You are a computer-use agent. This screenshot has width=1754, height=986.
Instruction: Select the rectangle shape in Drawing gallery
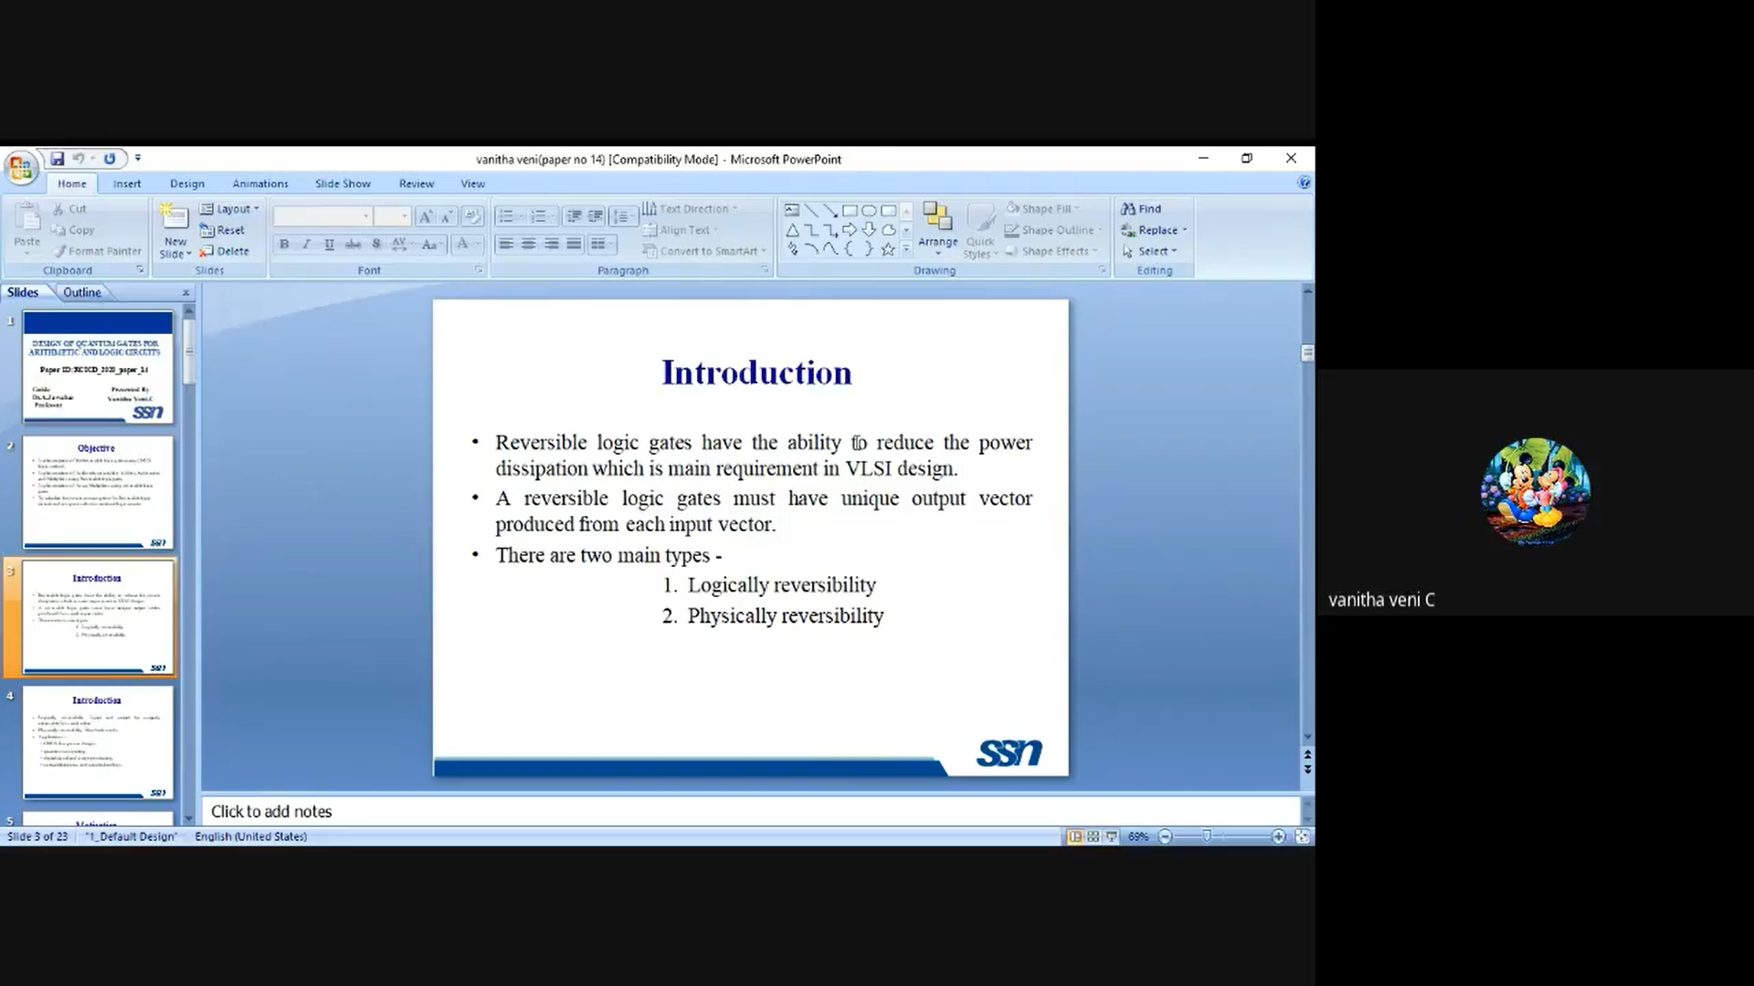point(850,210)
